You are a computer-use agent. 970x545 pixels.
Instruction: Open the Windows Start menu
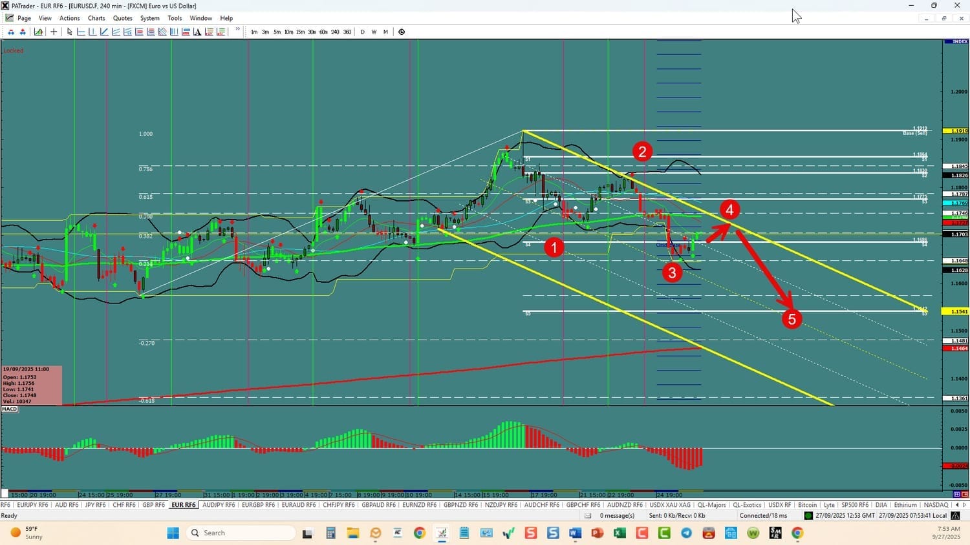point(173,533)
